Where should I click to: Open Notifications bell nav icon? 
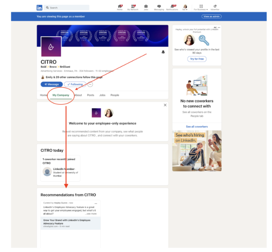(x=172, y=7)
